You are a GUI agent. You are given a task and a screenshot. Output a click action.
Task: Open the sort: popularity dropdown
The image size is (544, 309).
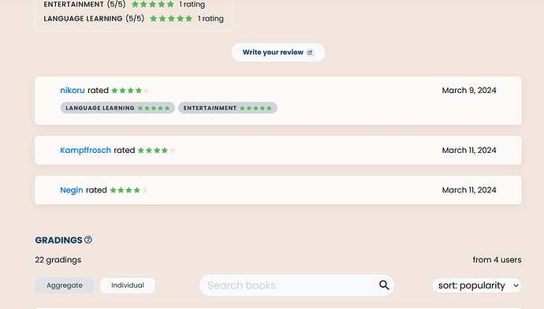(x=477, y=285)
